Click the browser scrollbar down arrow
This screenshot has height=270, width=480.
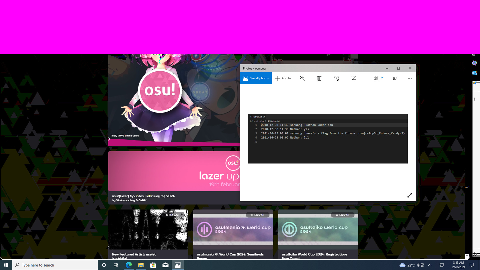[x=467, y=256]
